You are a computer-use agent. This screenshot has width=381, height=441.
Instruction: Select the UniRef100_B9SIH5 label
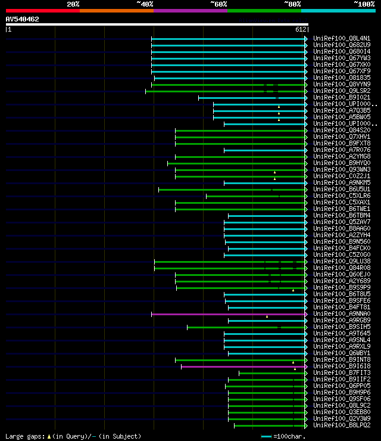pyautogui.click(x=342, y=327)
